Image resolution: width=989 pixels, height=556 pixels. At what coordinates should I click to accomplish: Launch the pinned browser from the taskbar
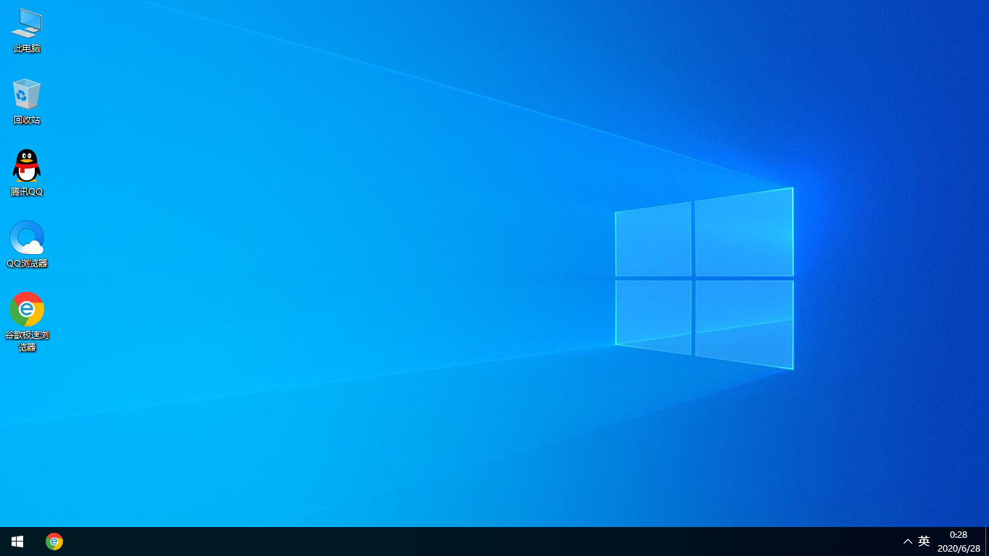(54, 542)
